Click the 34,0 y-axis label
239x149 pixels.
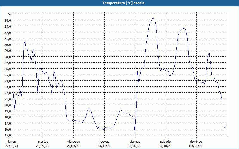coord(8,20)
